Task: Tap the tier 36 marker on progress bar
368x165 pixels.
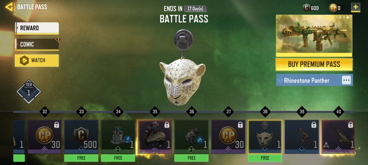Action: 191,112
